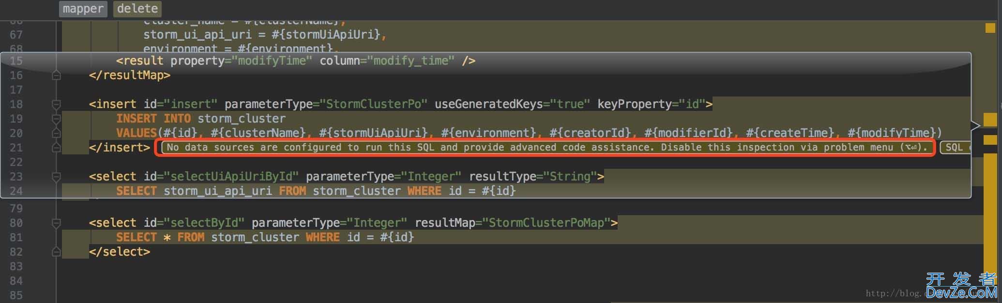Click line number 22 in gutter
This screenshot has height=303, width=1002.
[16, 162]
